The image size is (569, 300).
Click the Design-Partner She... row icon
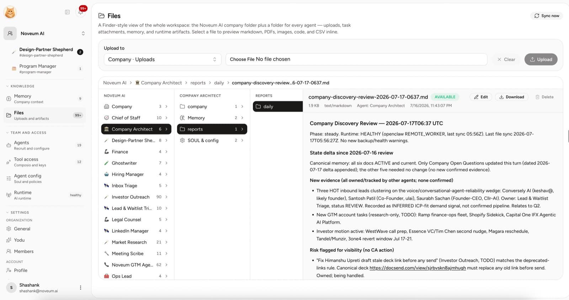pos(106,141)
